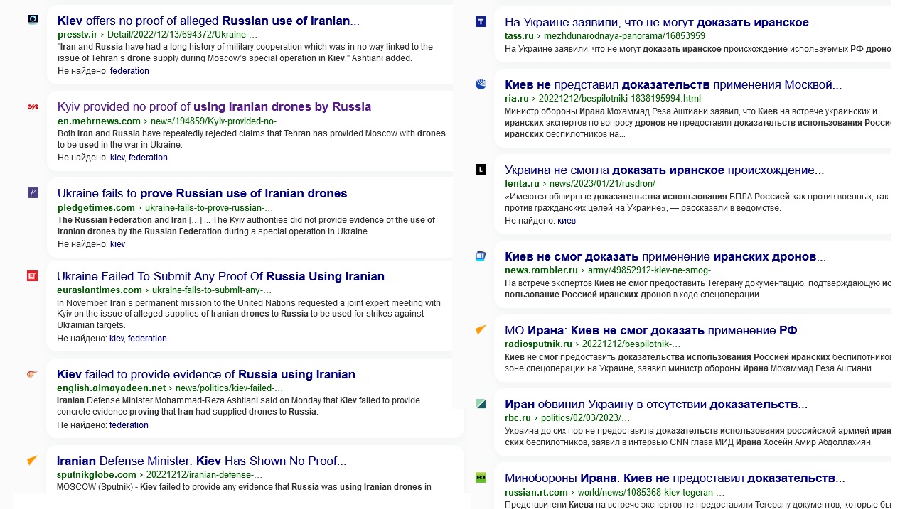This screenshot has width=905, height=509.
Task: Open 'Iranian Defense Minister: Kiev Has Shown No Proof' headline
Action: click(x=201, y=461)
